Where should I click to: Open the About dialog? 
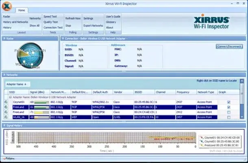click(109, 28)
